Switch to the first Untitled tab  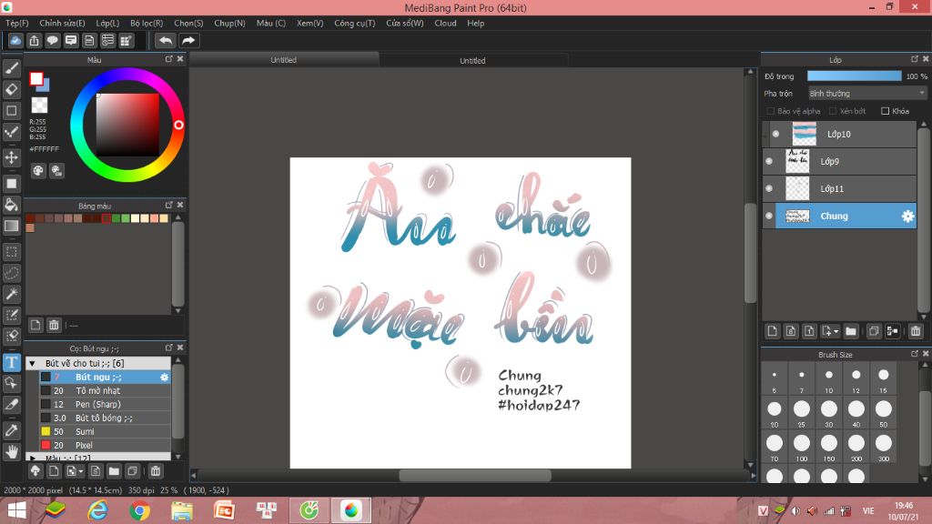(x=284, y=59)
